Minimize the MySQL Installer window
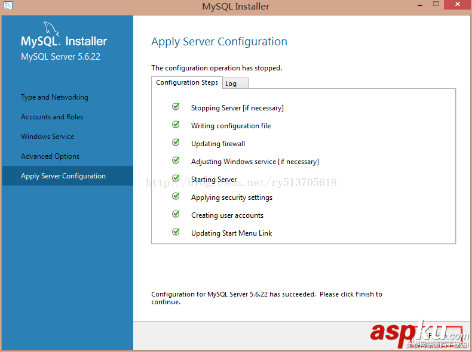472x352 pixels. 419,6
